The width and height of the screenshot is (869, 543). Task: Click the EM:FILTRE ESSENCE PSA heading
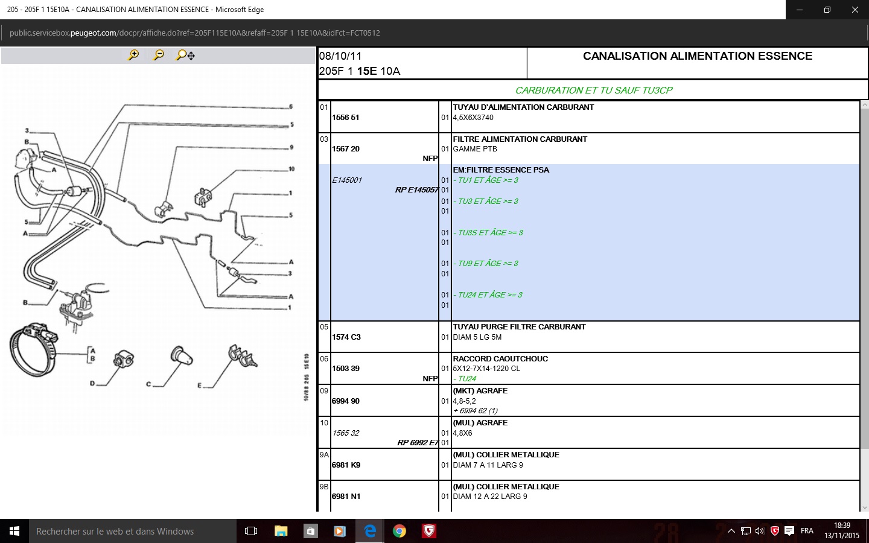(x=501, y=170)
